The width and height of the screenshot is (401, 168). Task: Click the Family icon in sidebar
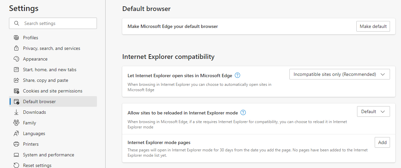(x=16, y=123)
